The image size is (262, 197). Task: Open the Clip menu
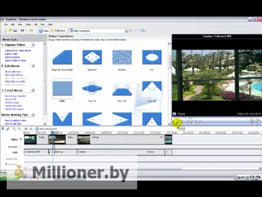coord(35,24)
